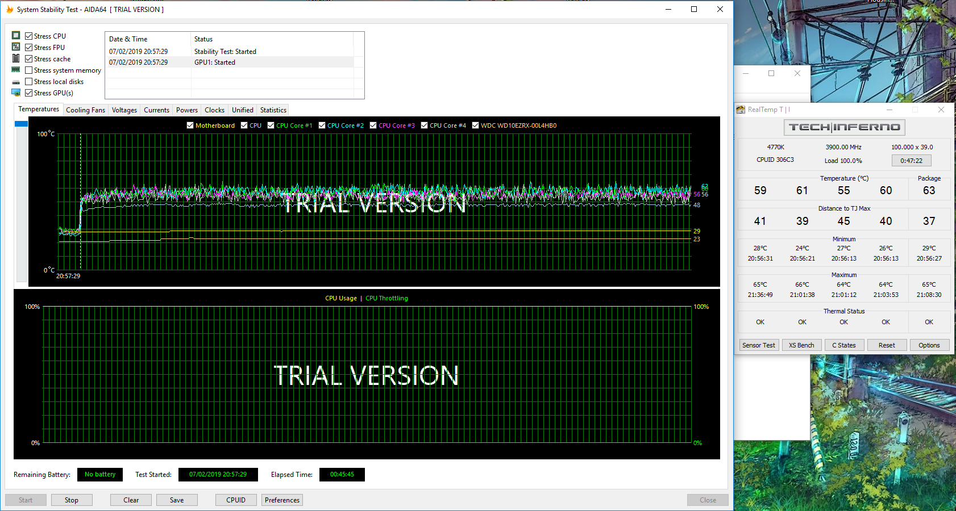Click the CPU Usage legend label
The image size is (956, 511).
341,298
